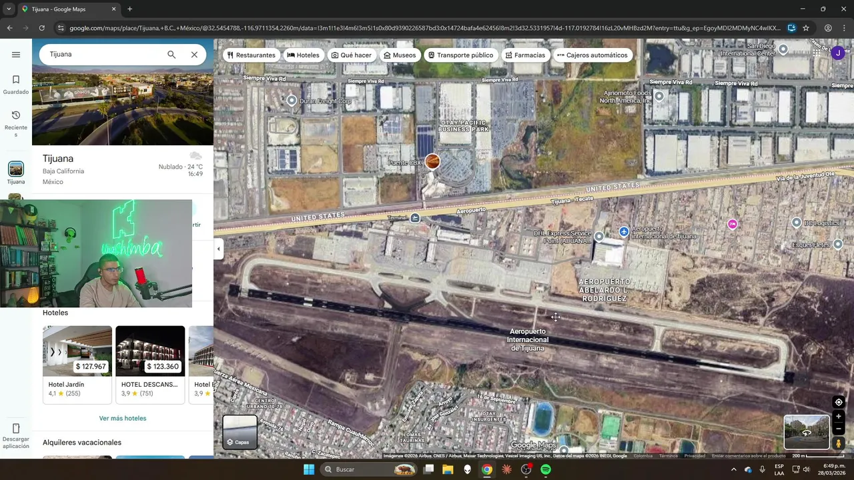Click Colombia link in map footer
Viewport: 854px width, 480px height.
pyautogui.click(x=643, y=456)
